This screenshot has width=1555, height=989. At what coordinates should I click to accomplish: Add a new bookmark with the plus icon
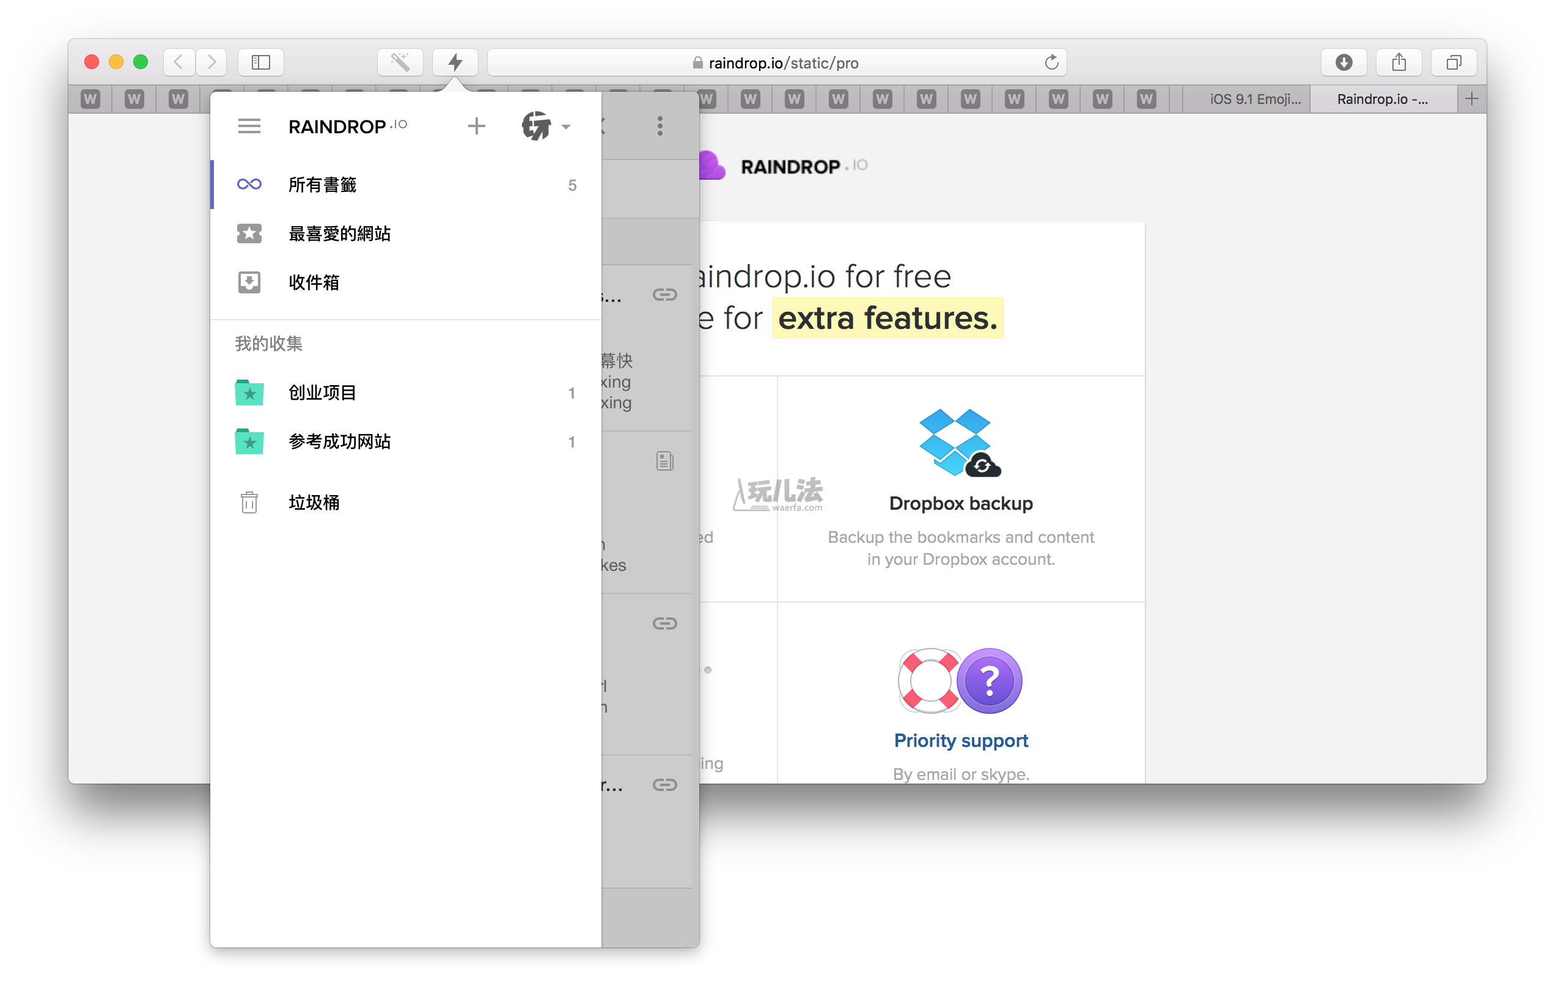(477, 126)
